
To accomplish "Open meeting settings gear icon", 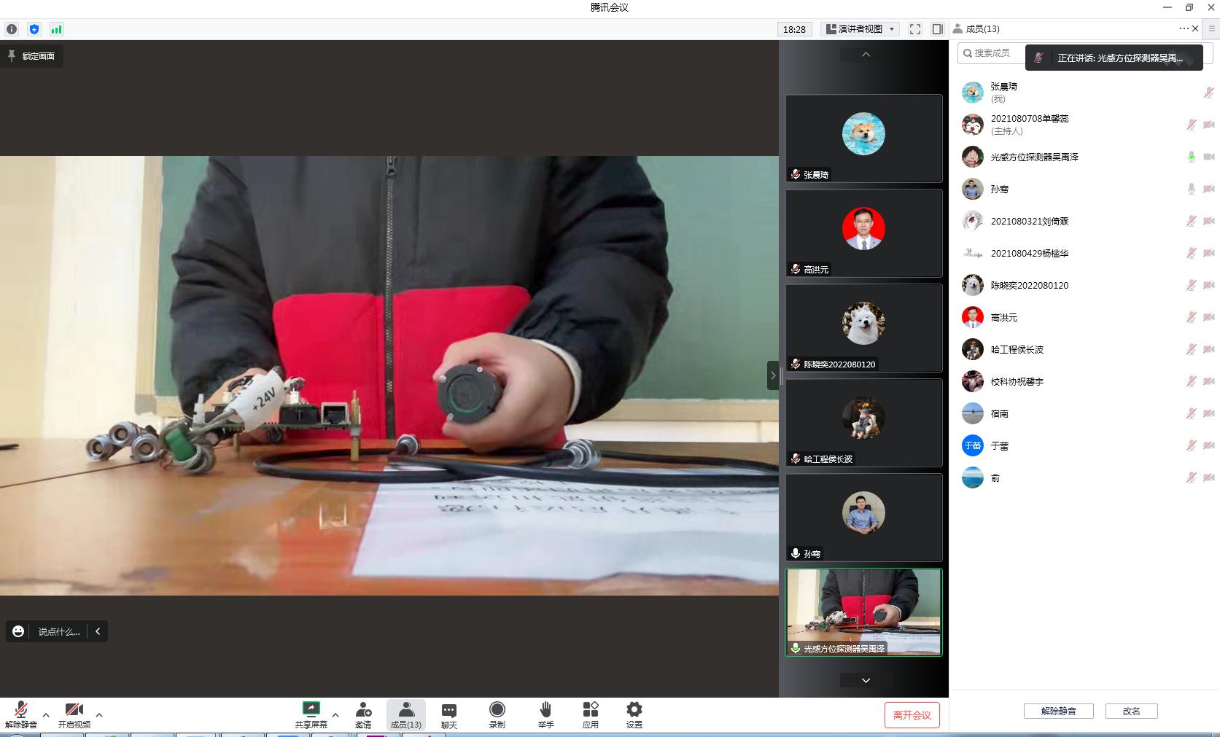I will click(634, 710).
